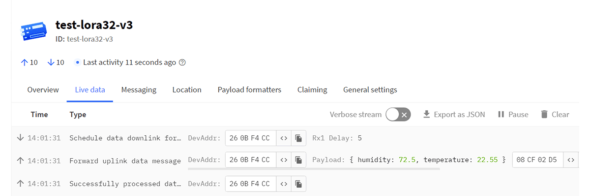Image resolution: width=590 pixels, height=196 pixels.
Task: Pause the live data stream
Action: tap(513, 115)
